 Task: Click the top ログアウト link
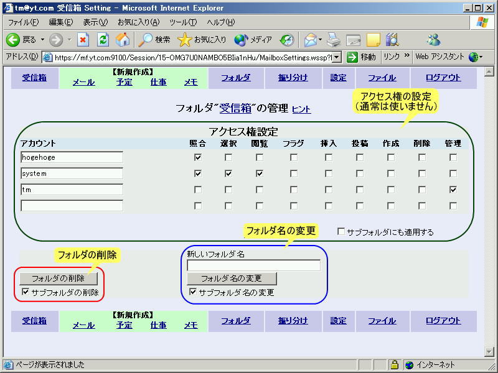point(443,78)
